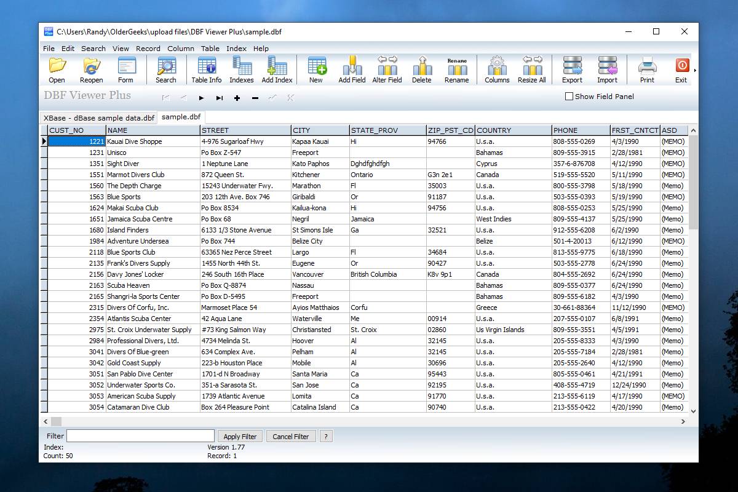Image resolution: width=738 pixels, height=492 pixels.
Task: Show Table Info
Action: click(207, 69)
